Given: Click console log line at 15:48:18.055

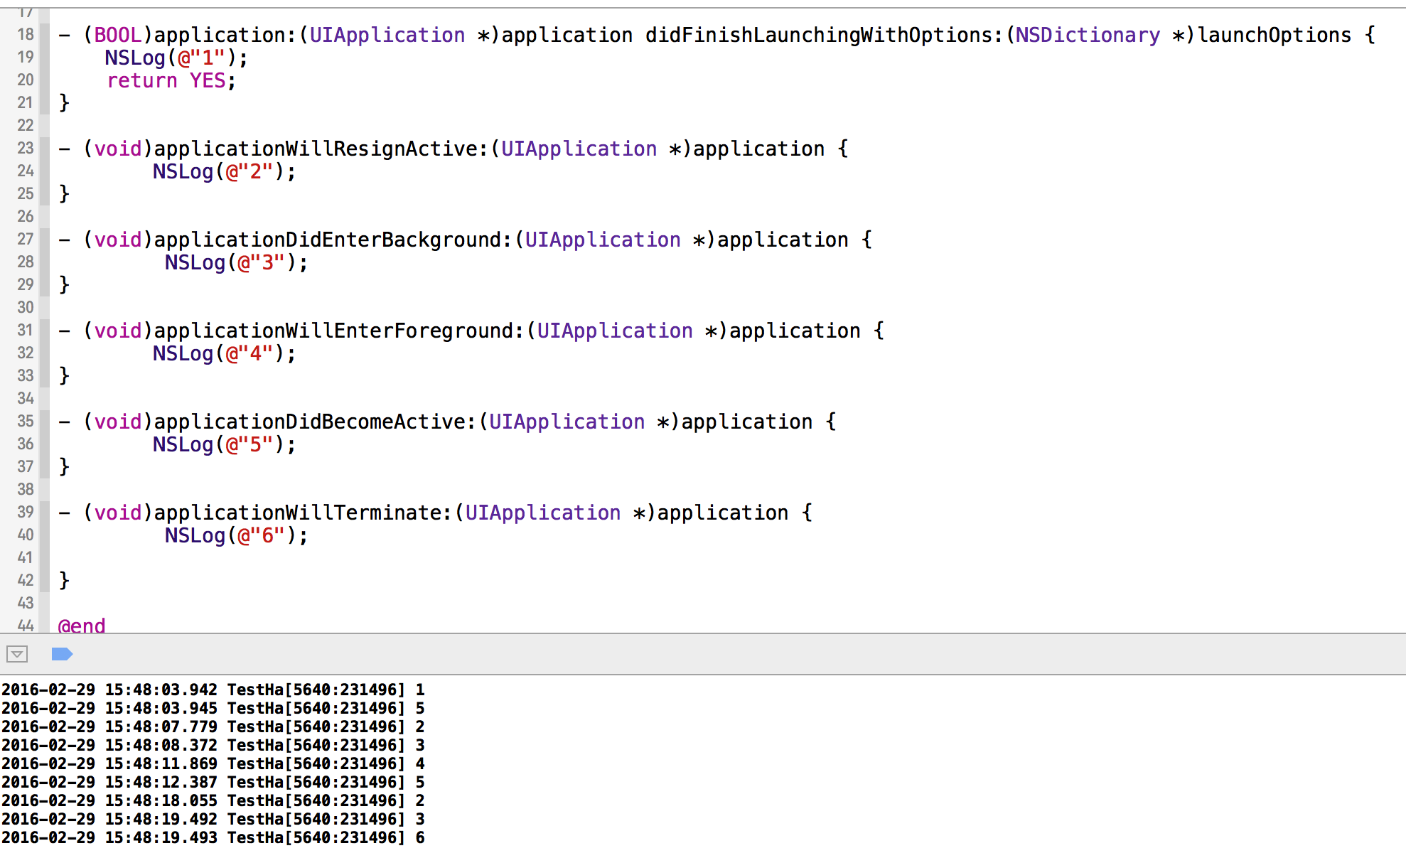Looking at the screenshot, I should (x=213, y=800).
